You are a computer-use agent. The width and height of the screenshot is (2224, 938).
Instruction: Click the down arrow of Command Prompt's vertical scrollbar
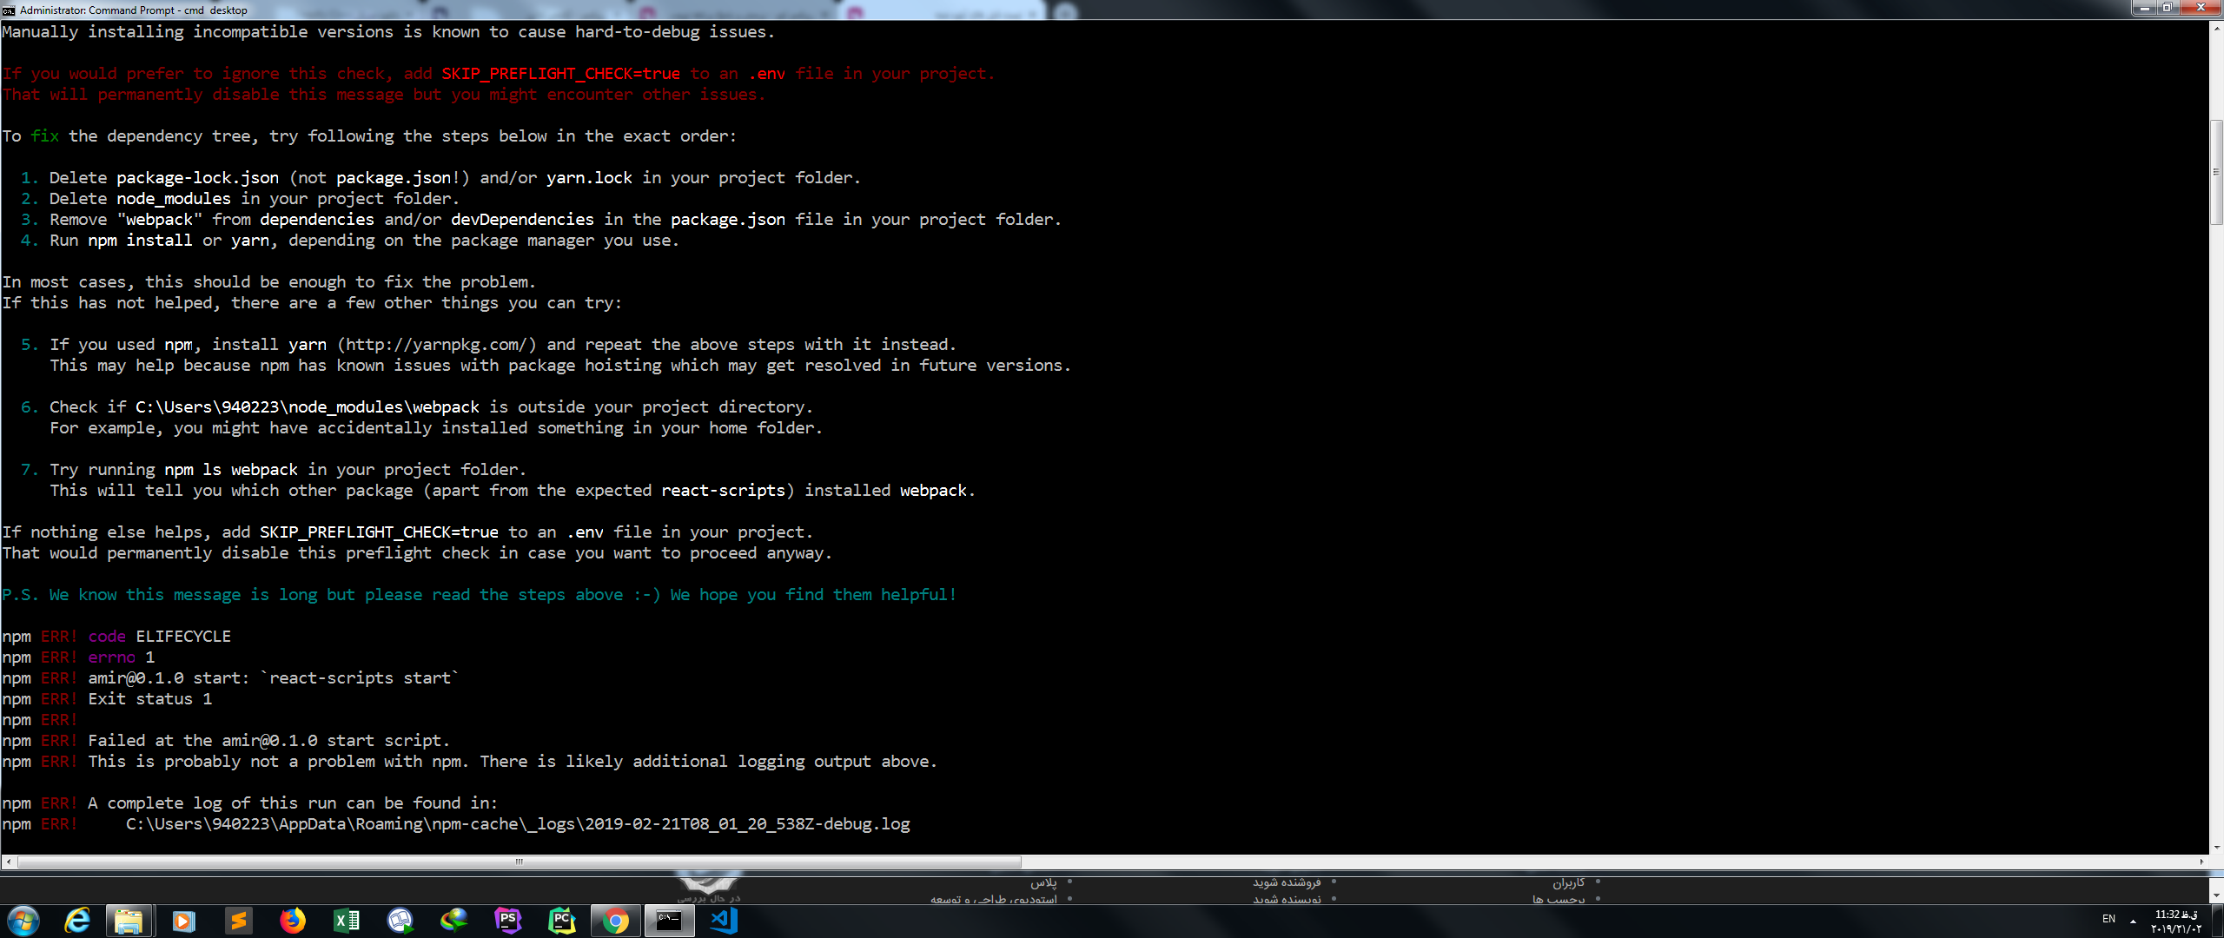click(2216, 847)
